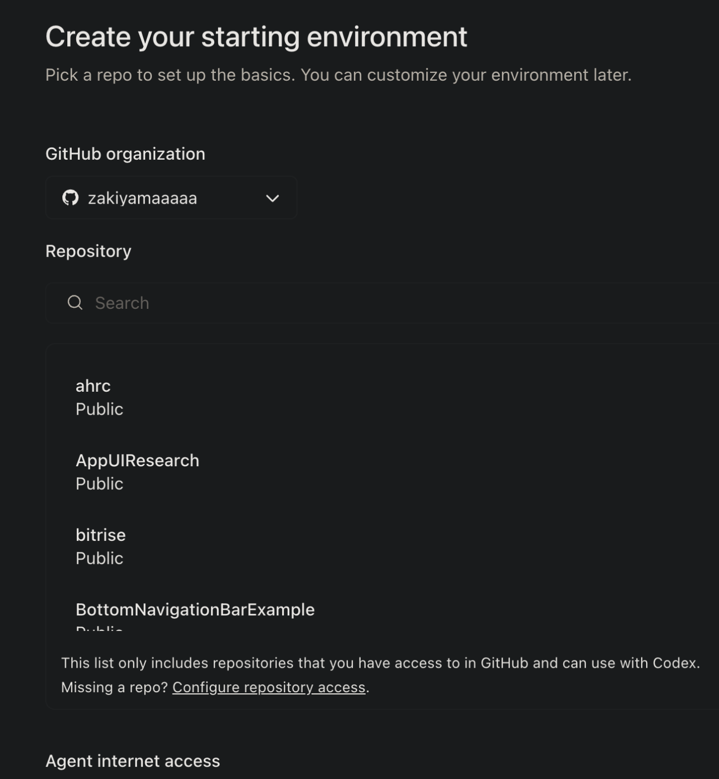Click the GitHub octocat icon in organization selector

(70, 198)
